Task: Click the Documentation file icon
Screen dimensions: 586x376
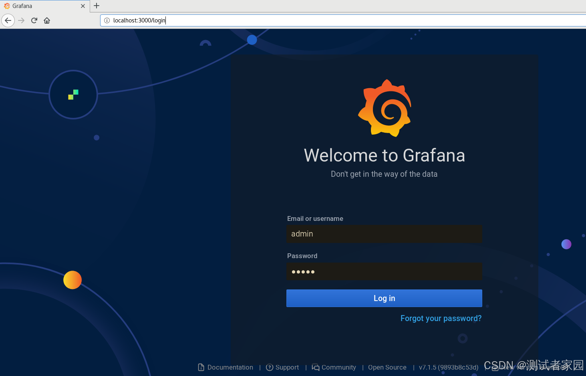Action: click(201, 367)
